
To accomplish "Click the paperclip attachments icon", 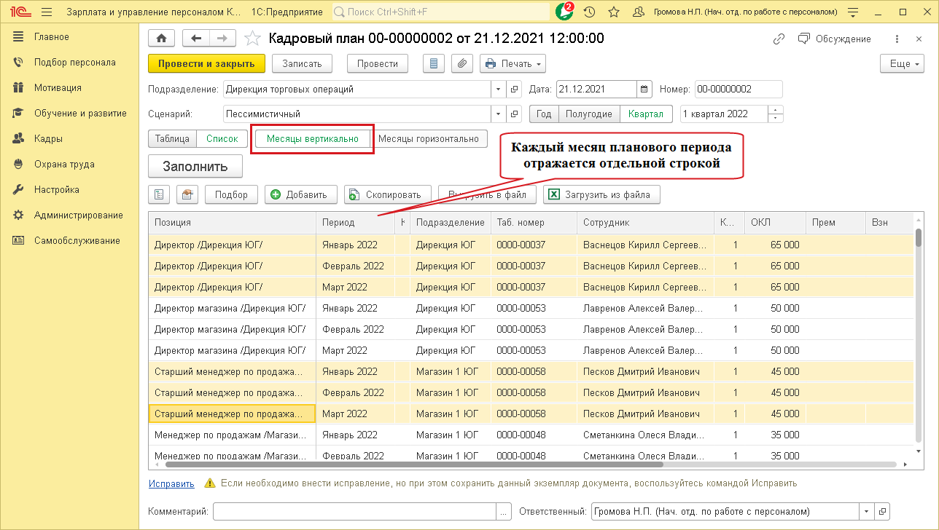I will point(461,63).
